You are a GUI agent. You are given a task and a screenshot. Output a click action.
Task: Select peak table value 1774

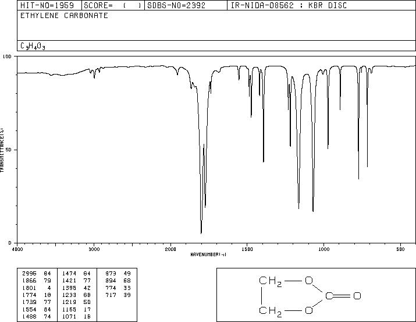click(x=29, y=295)
